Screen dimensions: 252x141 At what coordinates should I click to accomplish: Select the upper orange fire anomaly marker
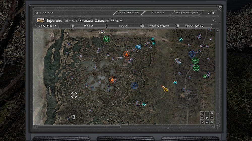[126, 54]
